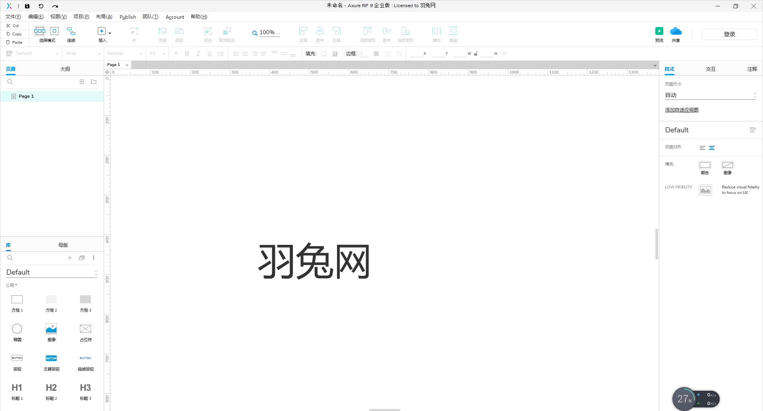The width and height of the screenshot is (763, 411).
Task: Click the 登录 login button
Action: click(730, 34)
